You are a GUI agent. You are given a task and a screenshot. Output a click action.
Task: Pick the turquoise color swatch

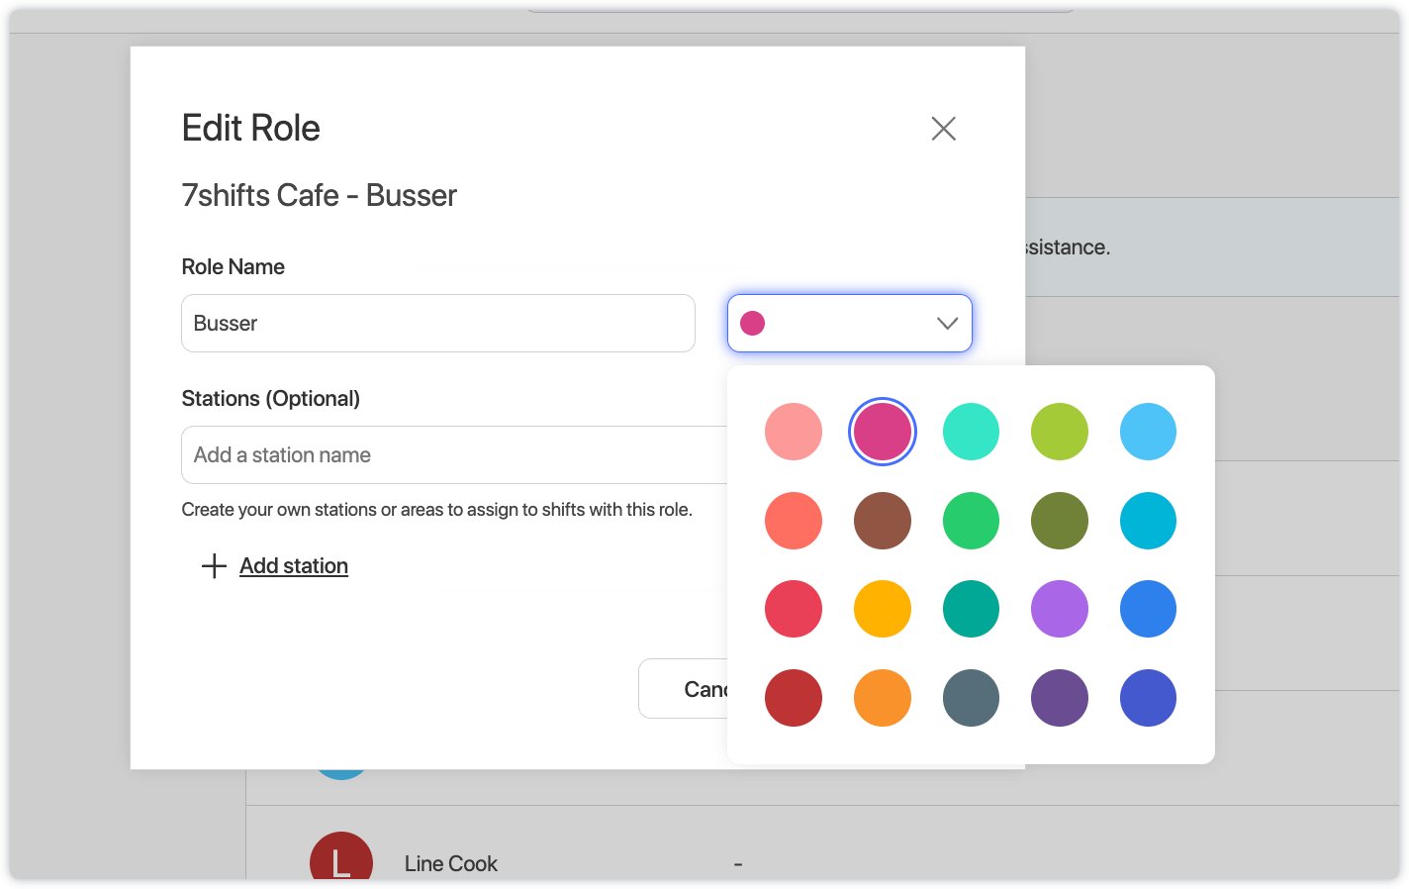click(x=971, y=432)
